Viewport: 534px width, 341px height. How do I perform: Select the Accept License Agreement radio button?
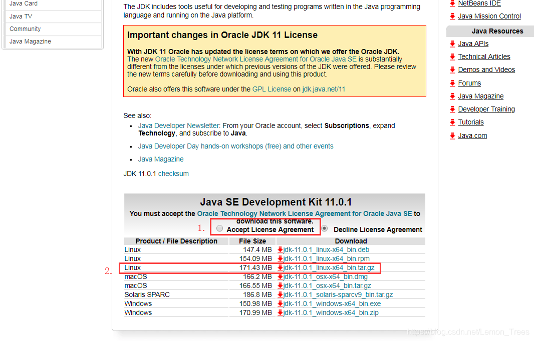pyautogui.click(x=220, y=228)
